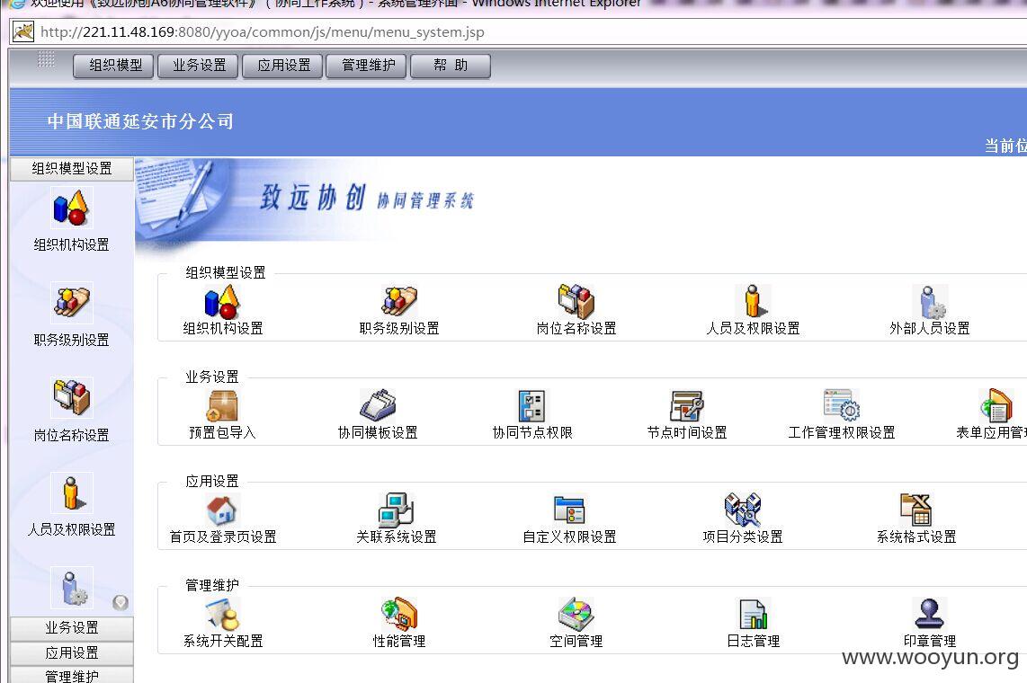The width and height of the screenshot is (1027, 683).
Task: Open the 业务设置 top menu
Action: tap(198, 66)
